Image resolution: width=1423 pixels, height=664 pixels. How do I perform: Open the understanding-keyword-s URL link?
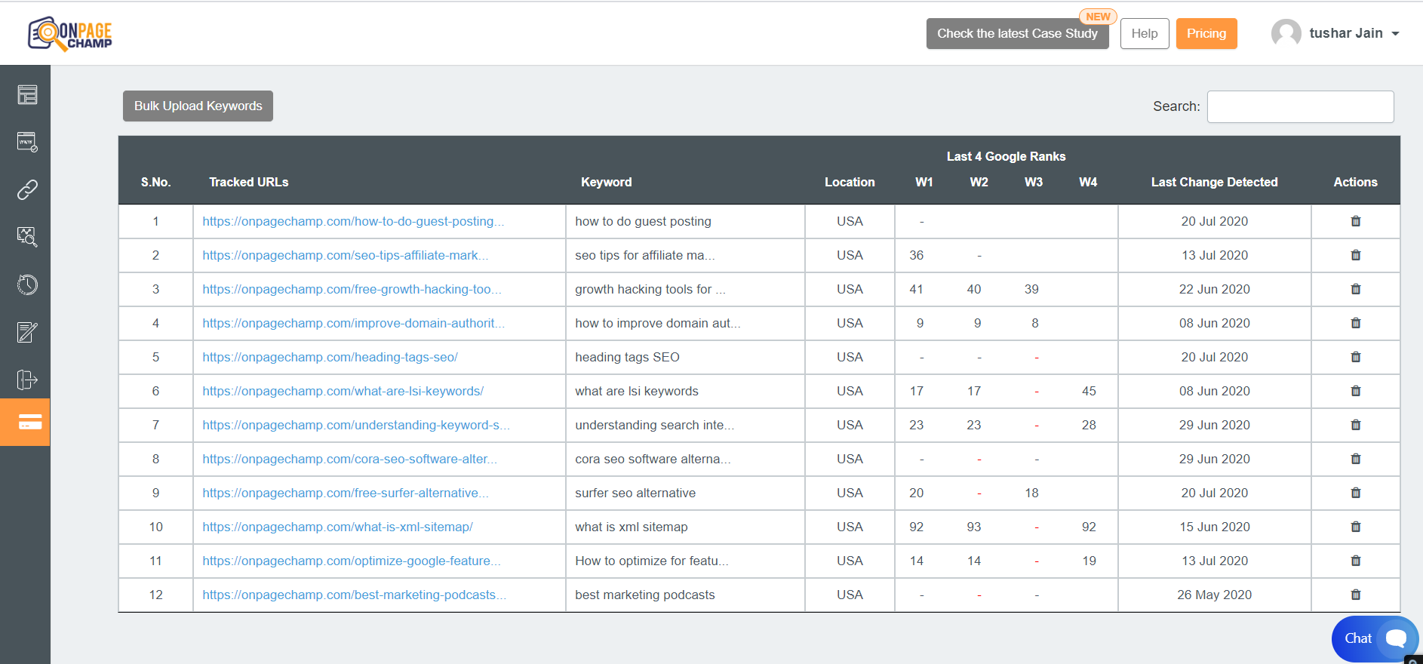(356, 425)
